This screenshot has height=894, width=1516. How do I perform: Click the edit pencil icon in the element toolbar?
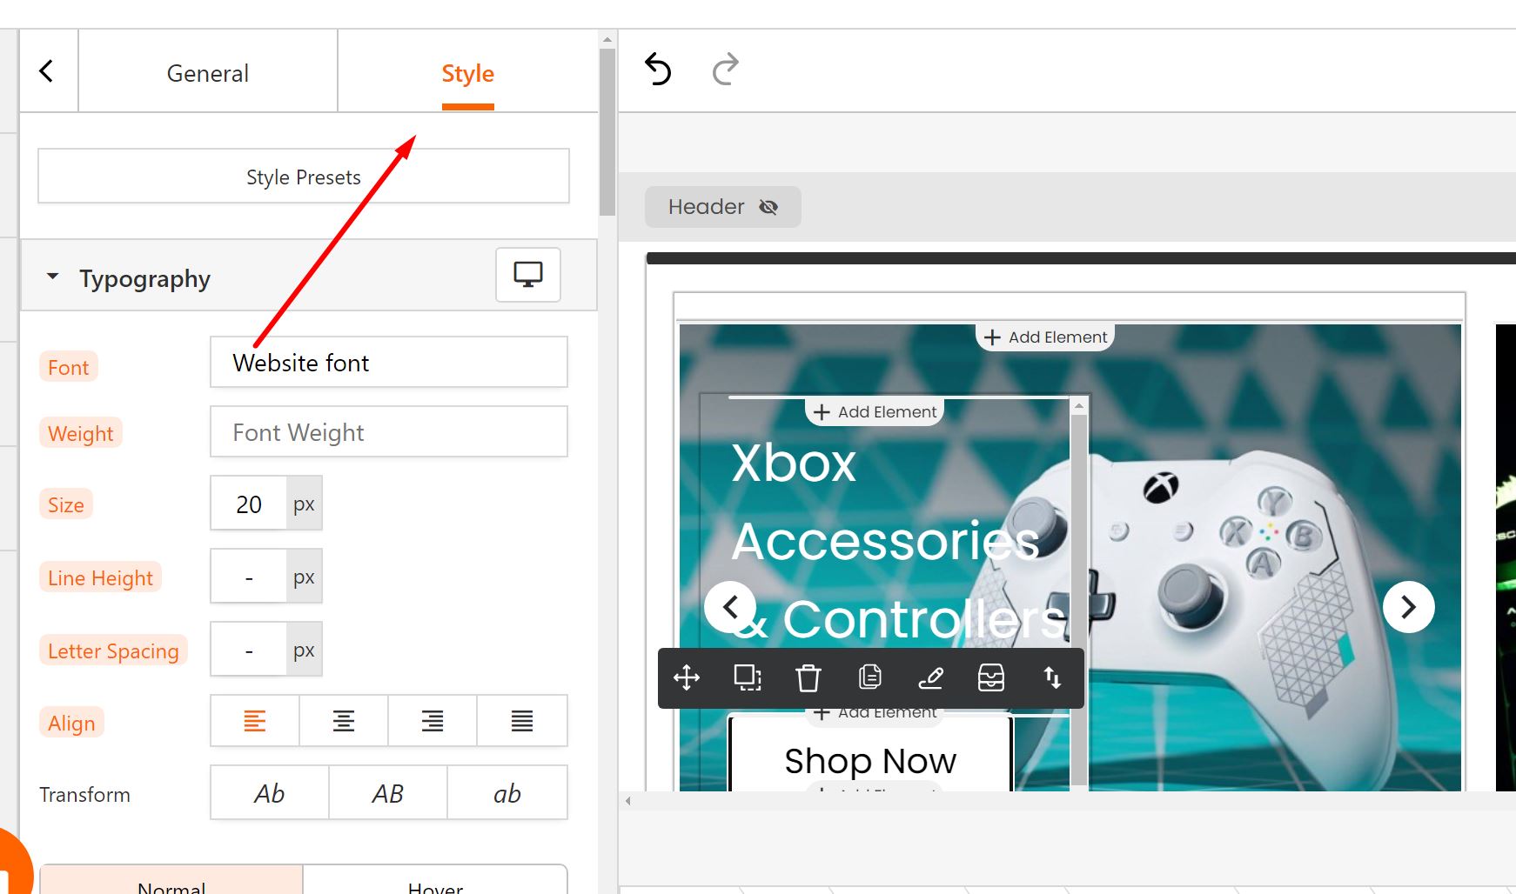[930, 677]
